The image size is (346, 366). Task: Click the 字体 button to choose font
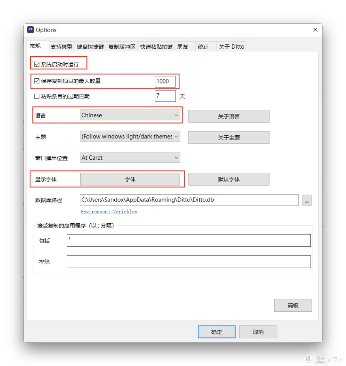coord(130,179)
